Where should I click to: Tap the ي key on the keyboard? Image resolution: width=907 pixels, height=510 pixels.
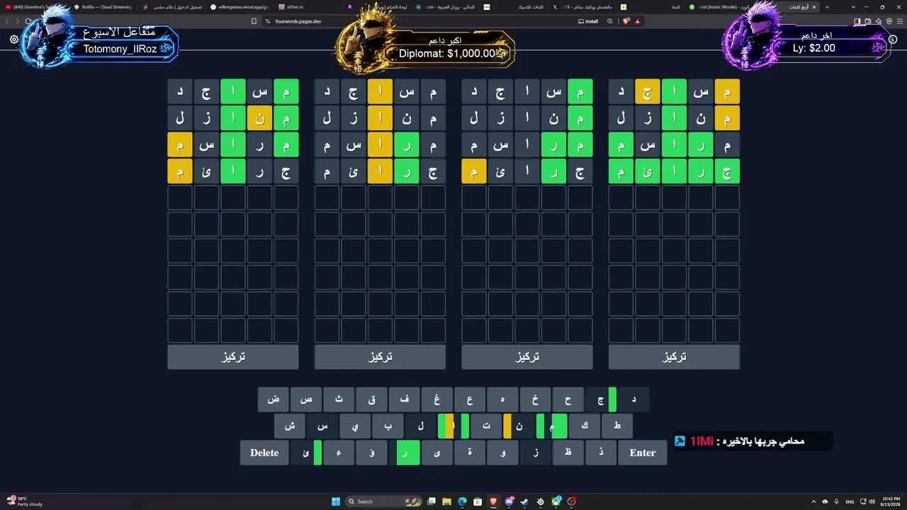[x=356, y=426]
